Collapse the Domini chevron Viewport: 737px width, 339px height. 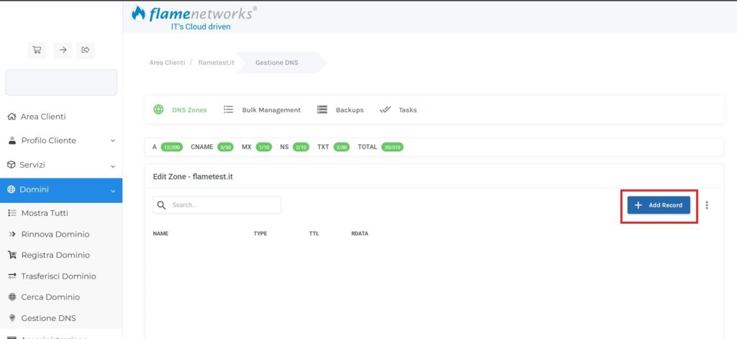point(113,191)
